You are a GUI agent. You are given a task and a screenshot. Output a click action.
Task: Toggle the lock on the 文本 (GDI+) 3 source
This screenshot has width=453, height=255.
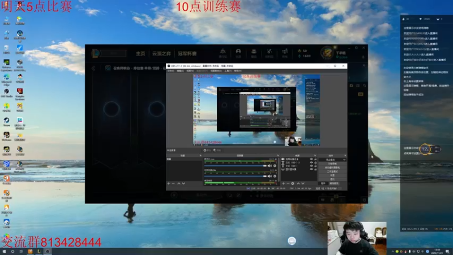[315, 163]
